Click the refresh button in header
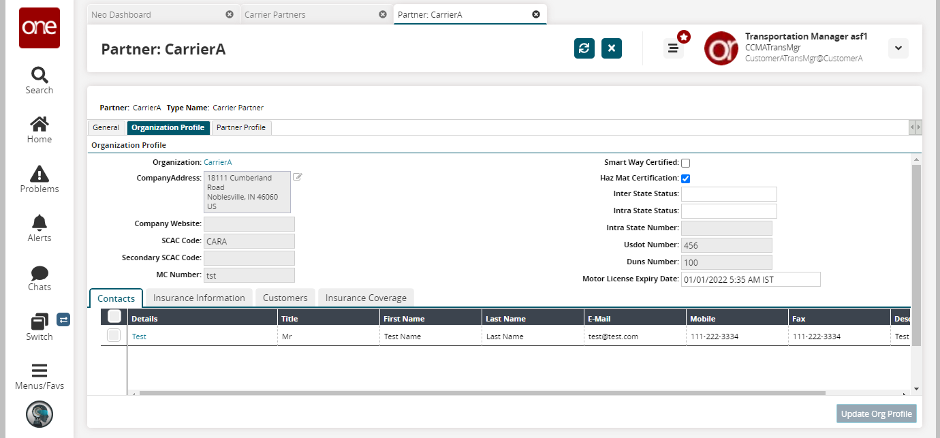 584,48
